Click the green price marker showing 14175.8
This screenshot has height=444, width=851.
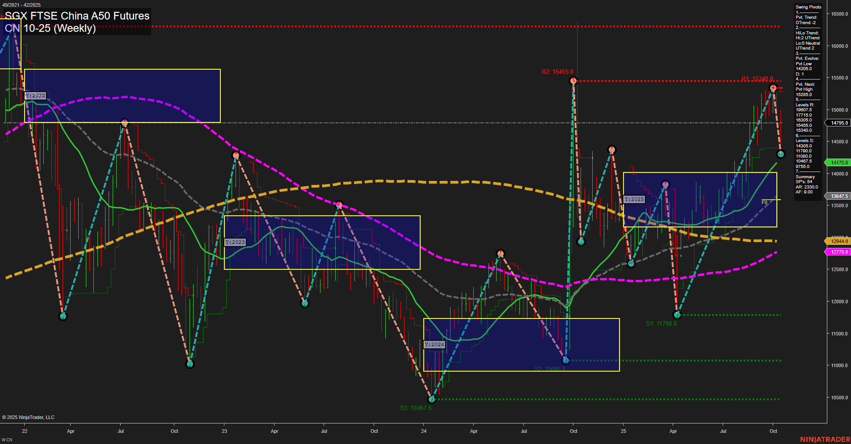click(838, 162)
